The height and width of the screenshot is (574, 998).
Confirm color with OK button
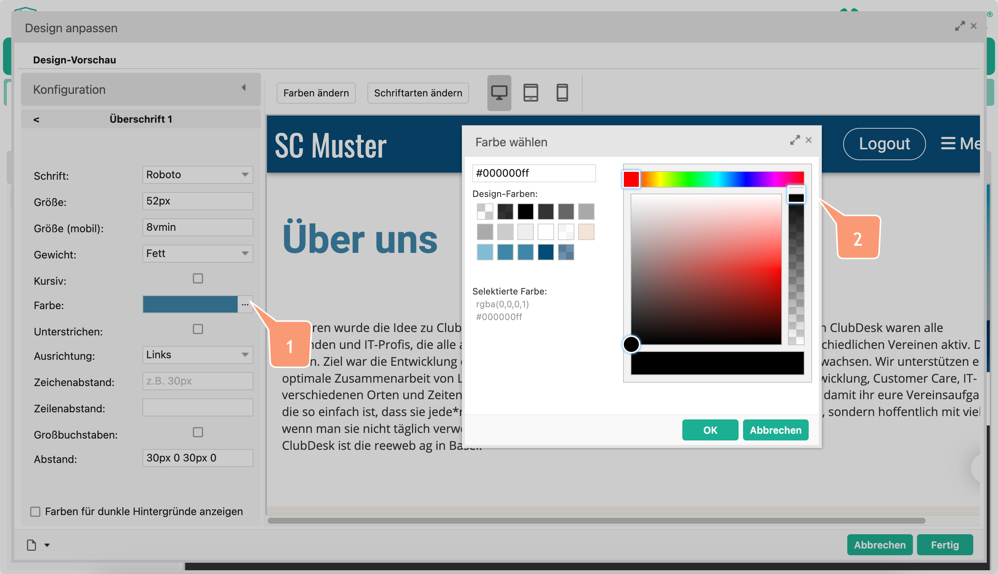pyautogui.click(x=710, y=430)
